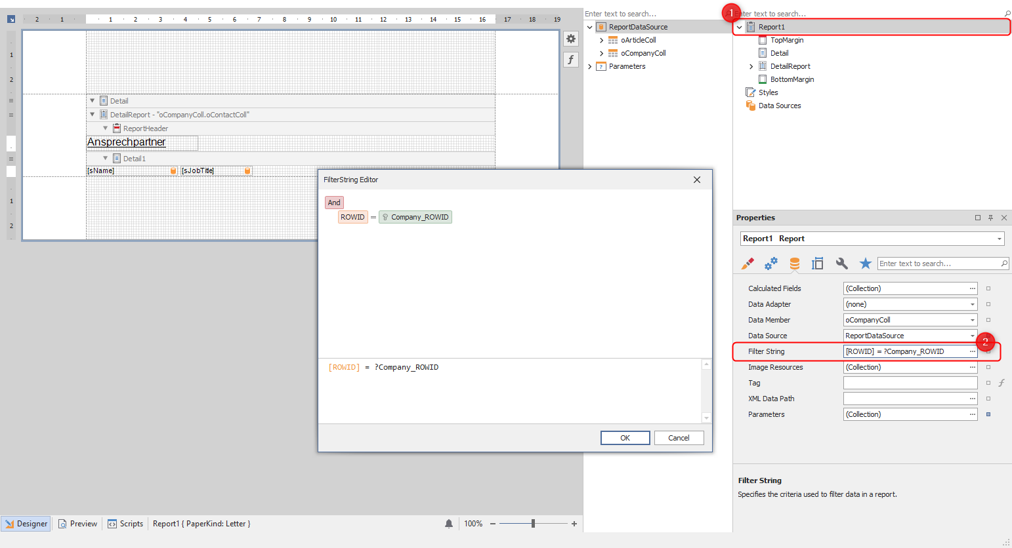
Task: Collapse the ReportHeader band in designer
Action: (x=105, y=128)
